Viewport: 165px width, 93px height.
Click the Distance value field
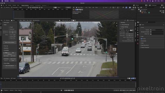13,61
